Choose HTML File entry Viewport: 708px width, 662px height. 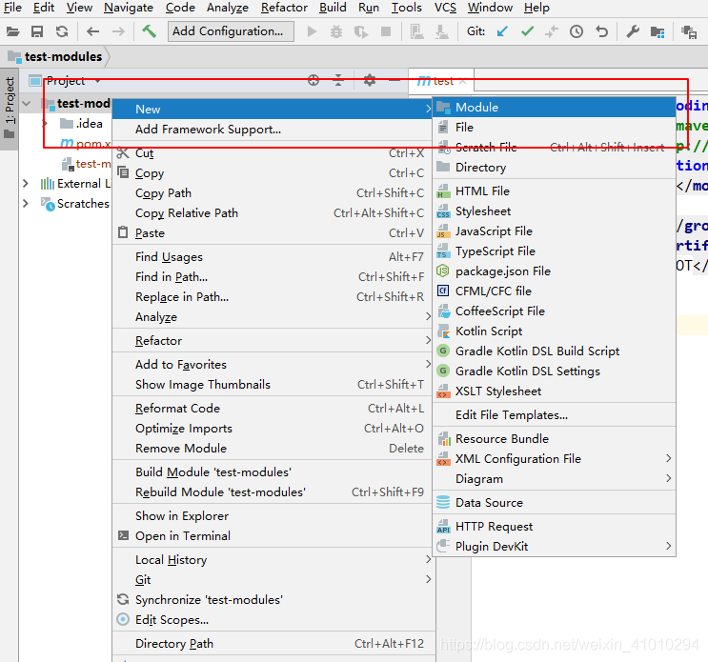[554, 191]
